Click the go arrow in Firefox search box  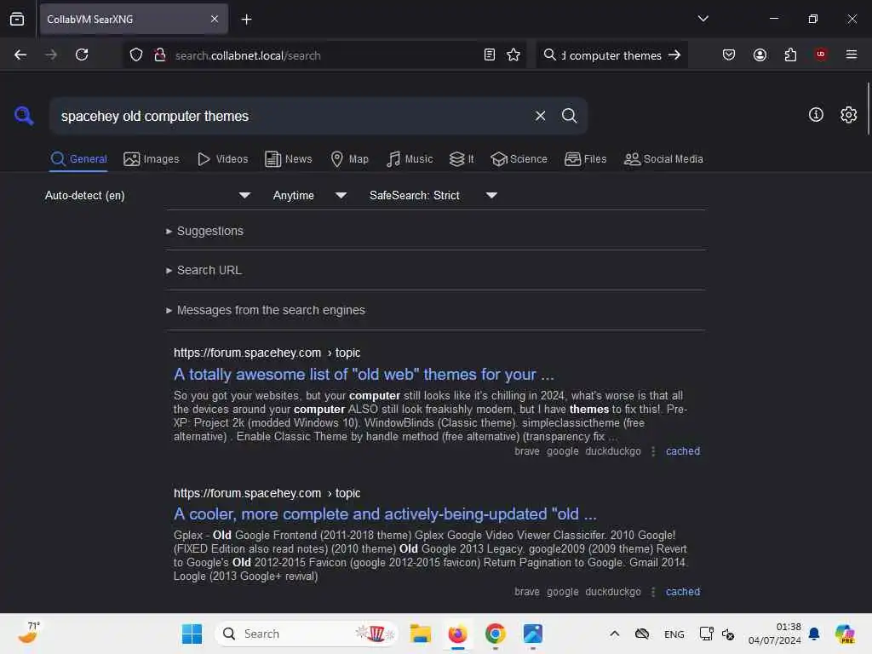click(674, 54)
